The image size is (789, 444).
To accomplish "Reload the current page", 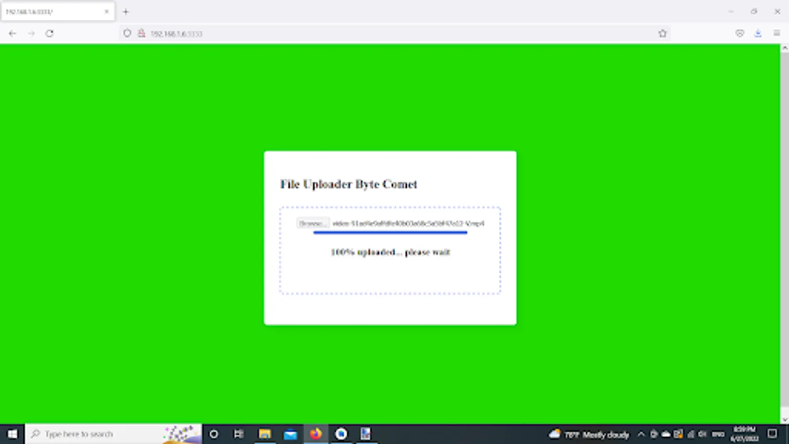I will (50, 34).
